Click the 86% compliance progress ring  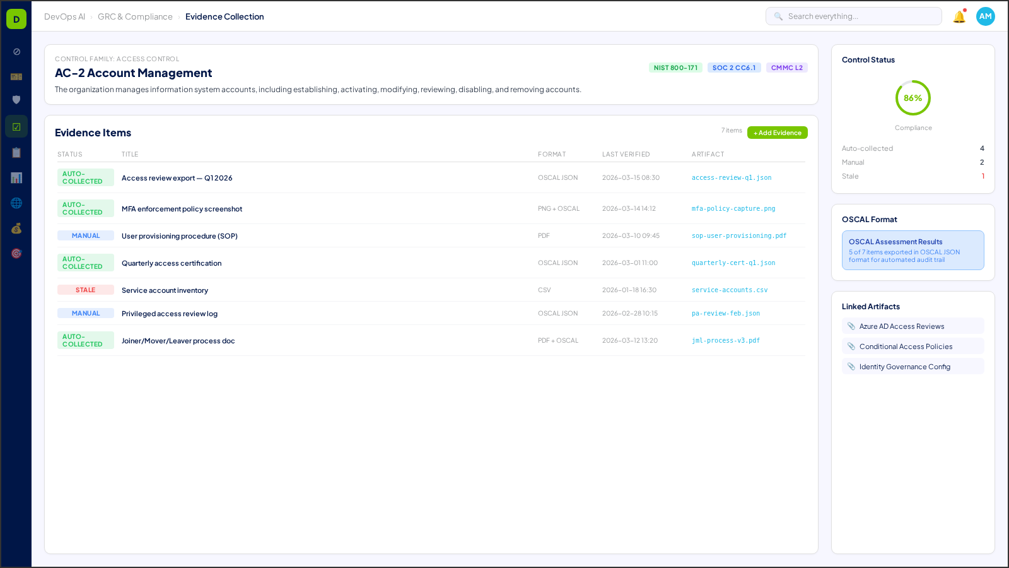coord(913,98)
